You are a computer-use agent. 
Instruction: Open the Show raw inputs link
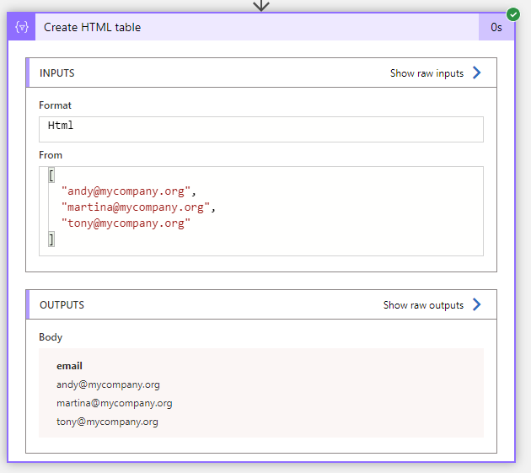coord(426,73)
